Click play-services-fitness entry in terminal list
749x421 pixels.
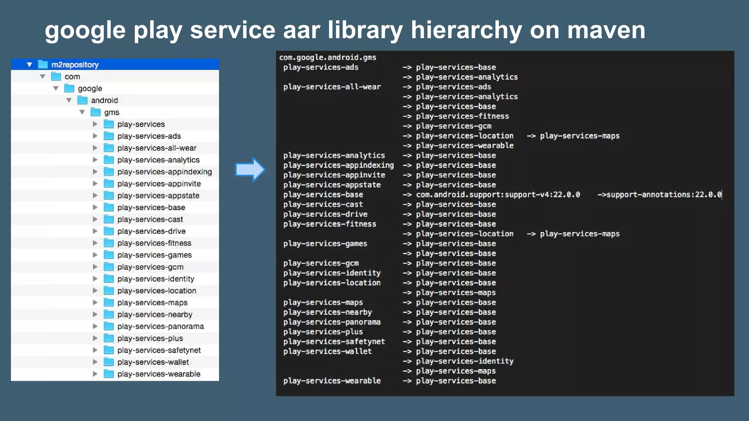click(330, 224)
